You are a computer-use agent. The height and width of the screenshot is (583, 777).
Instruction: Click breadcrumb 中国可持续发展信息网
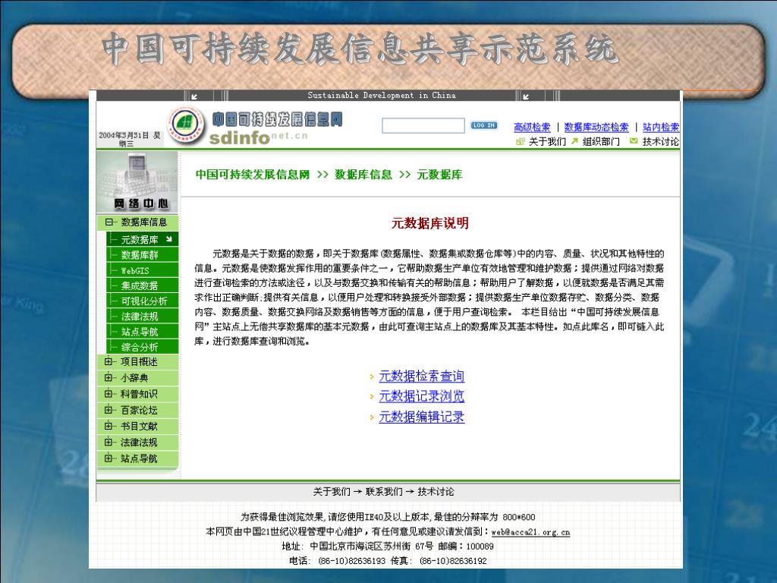pyautogui.click(x=253, y=175)
